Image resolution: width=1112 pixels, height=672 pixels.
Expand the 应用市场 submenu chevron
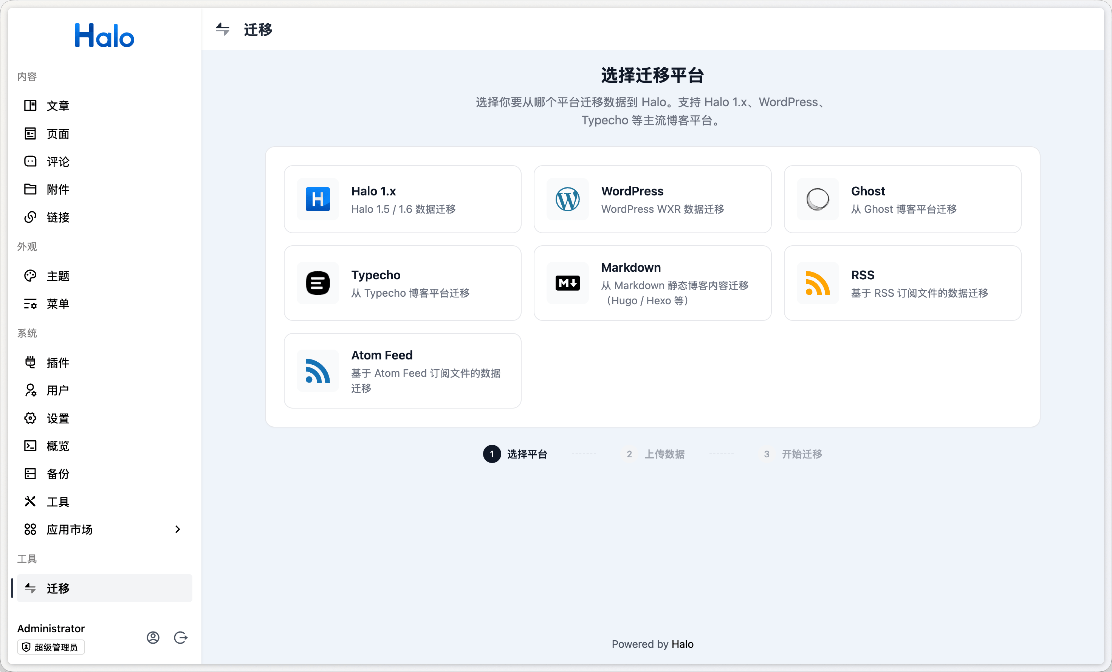(x=177, y=529)
